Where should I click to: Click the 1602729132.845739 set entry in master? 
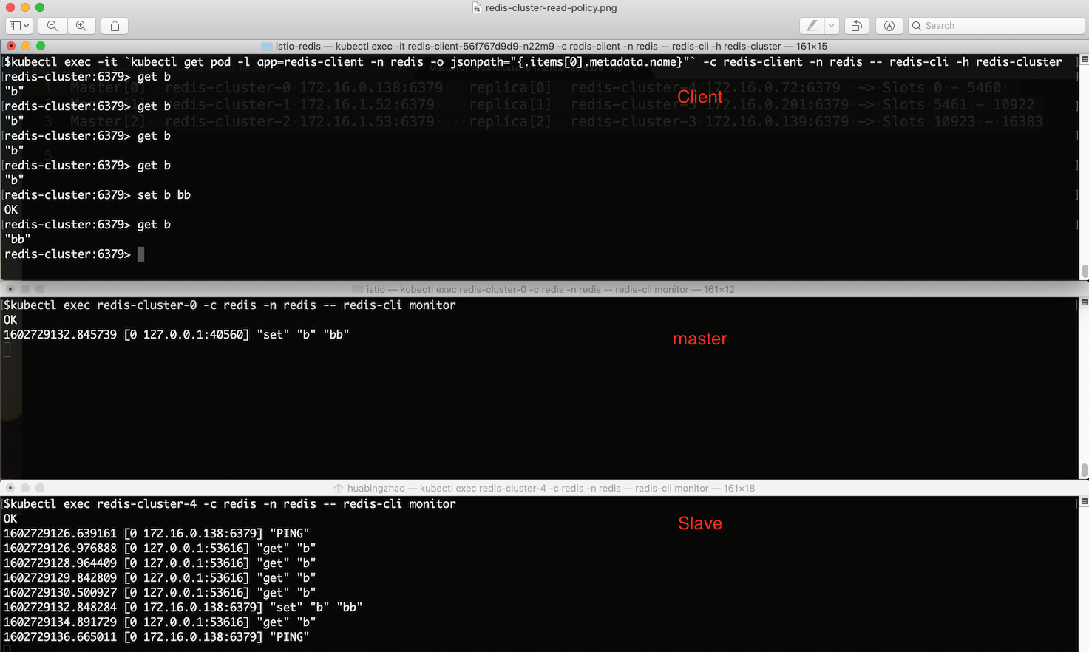(x=176, y=335)
